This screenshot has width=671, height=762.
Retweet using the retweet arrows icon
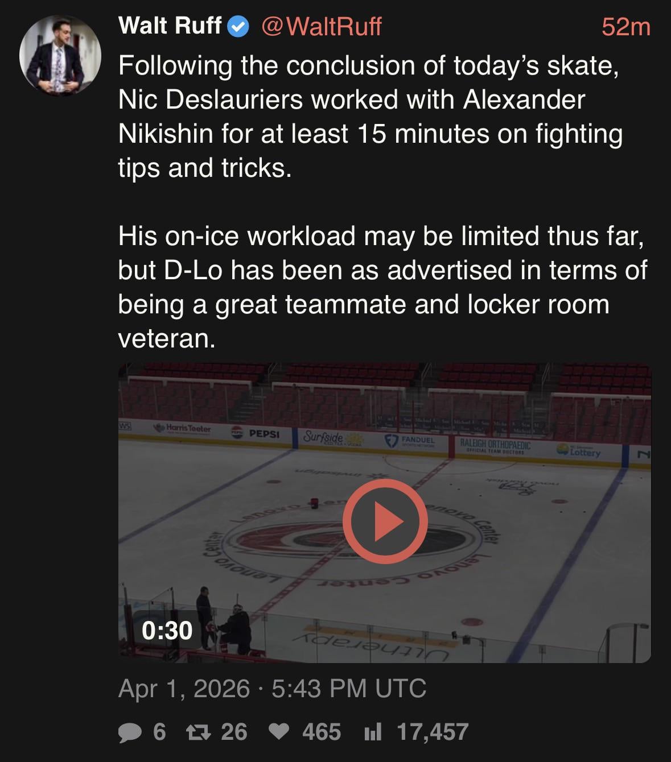199,732
